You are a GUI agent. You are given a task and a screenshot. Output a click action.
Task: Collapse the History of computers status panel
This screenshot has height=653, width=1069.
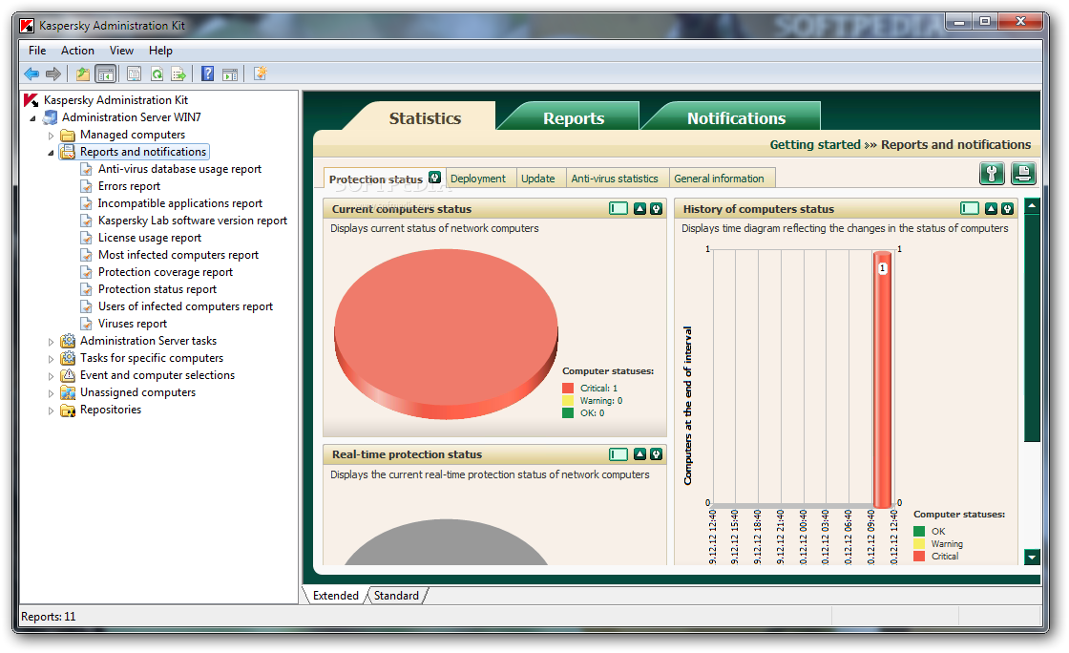point(991,208)
